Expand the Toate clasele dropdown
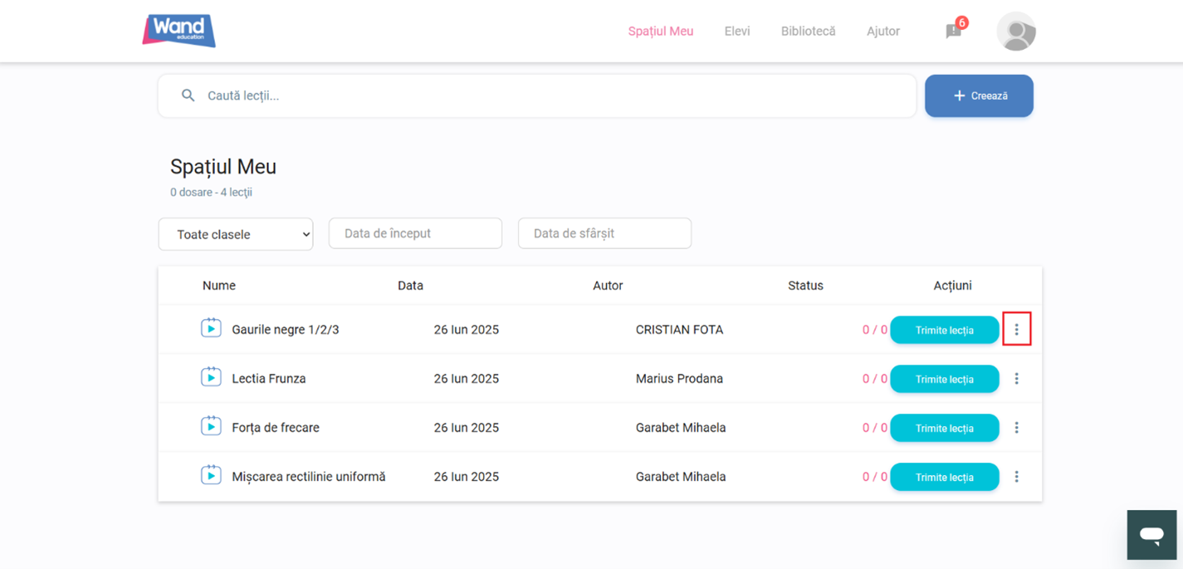This screenshot has height=569, width=1183. coord(236,234)
